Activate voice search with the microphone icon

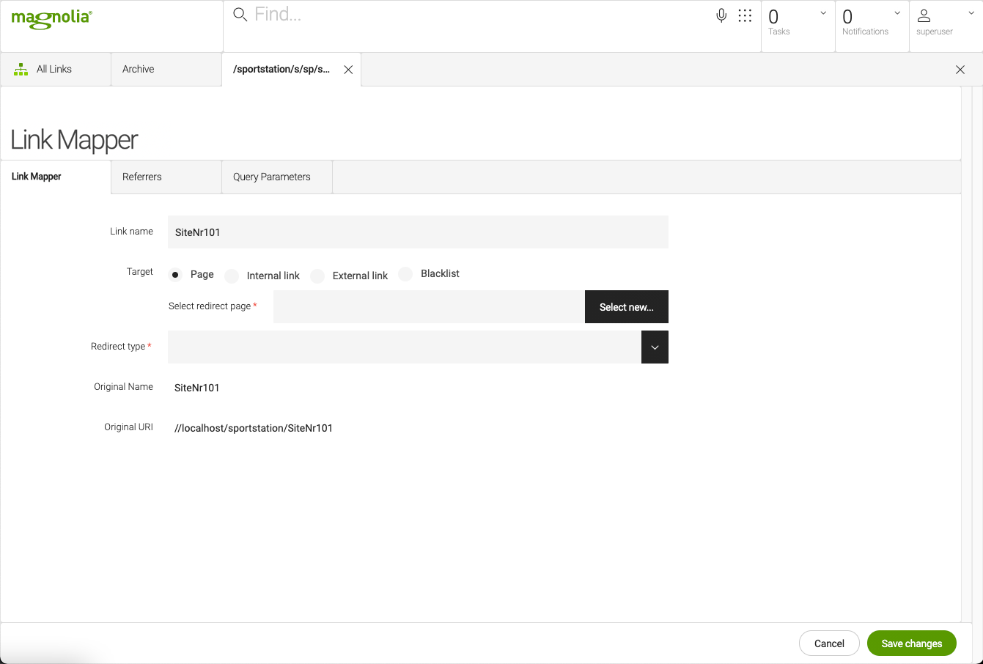coord(721,14)
